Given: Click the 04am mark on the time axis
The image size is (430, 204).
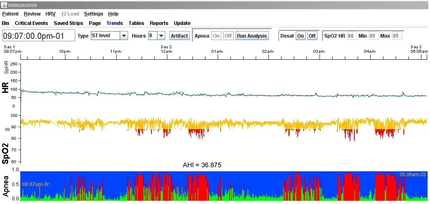Looking at the screenshot, I should 370,51.
